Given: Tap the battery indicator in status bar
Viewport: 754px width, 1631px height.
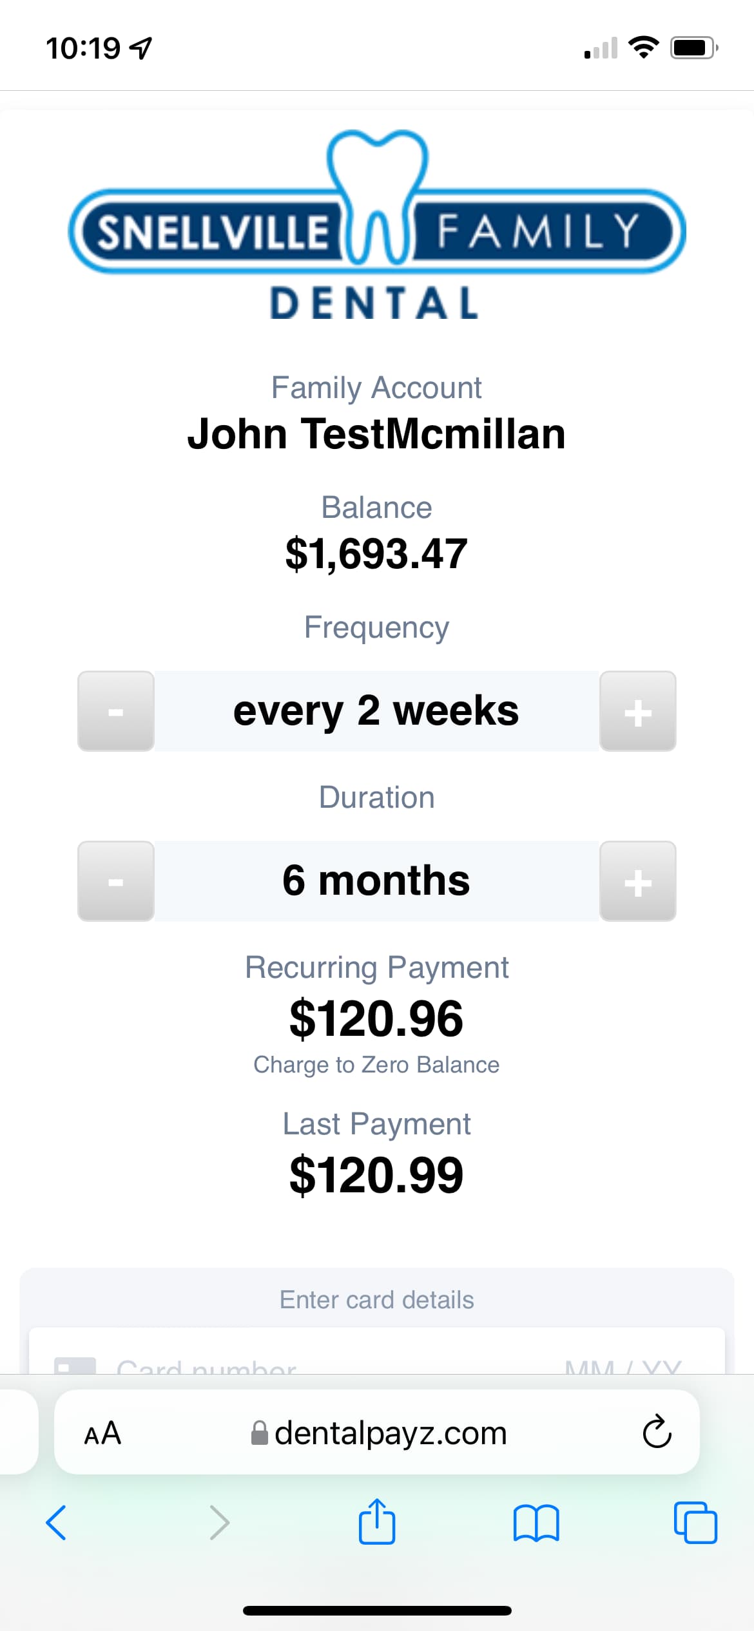Looking at the screenshot, I should tap(693, 48).
